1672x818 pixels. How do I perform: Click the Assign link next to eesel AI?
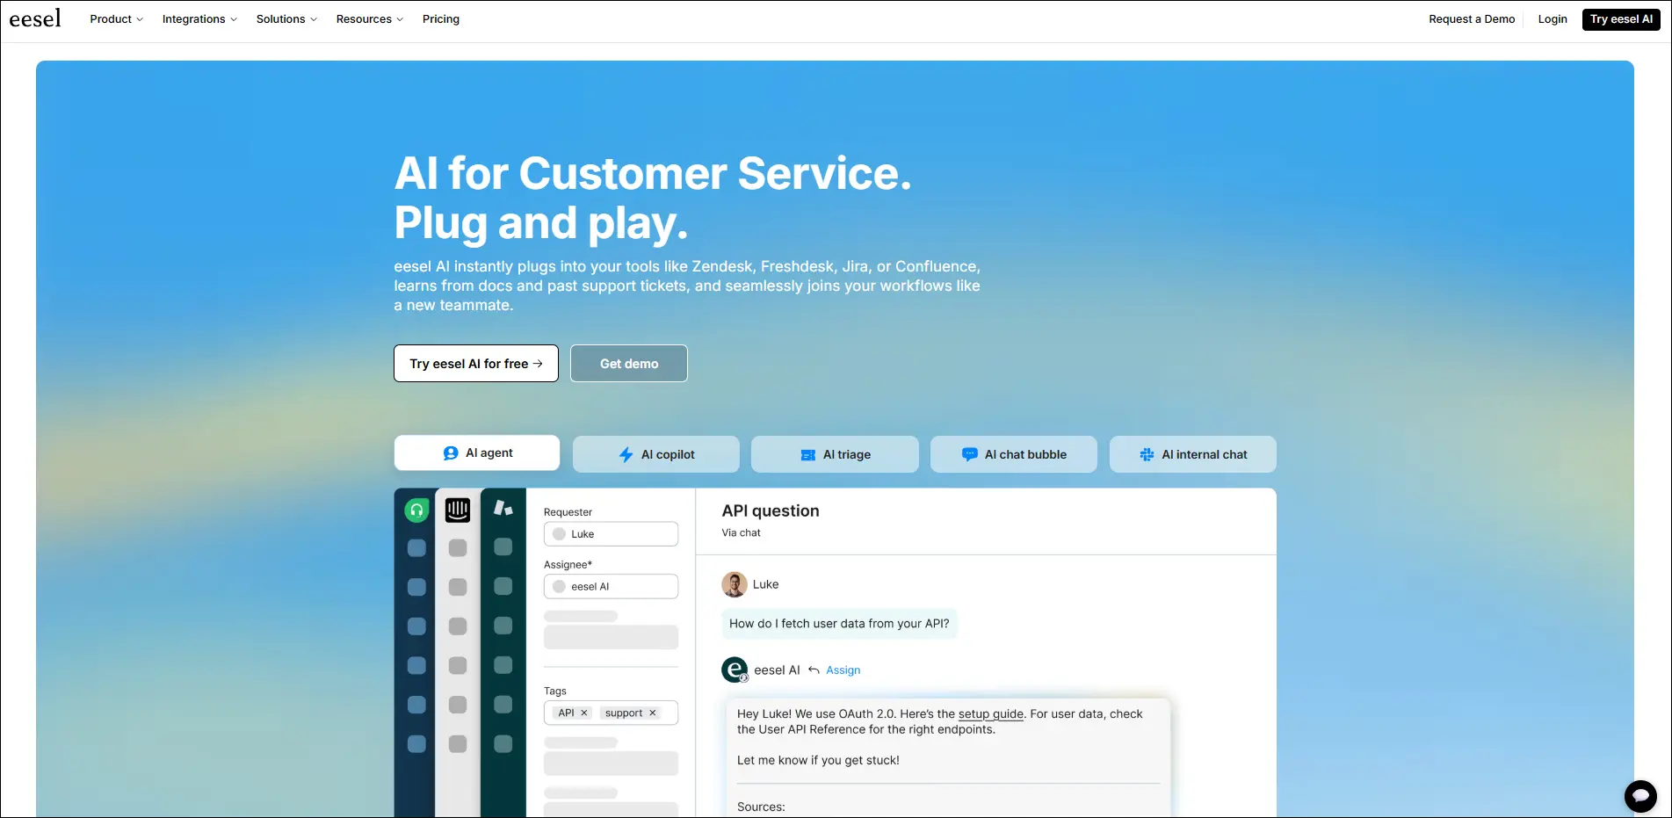tap(843, 670)
